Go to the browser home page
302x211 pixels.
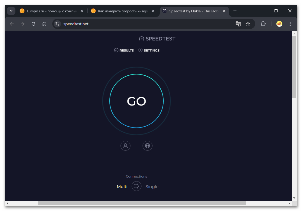point(44,24)
